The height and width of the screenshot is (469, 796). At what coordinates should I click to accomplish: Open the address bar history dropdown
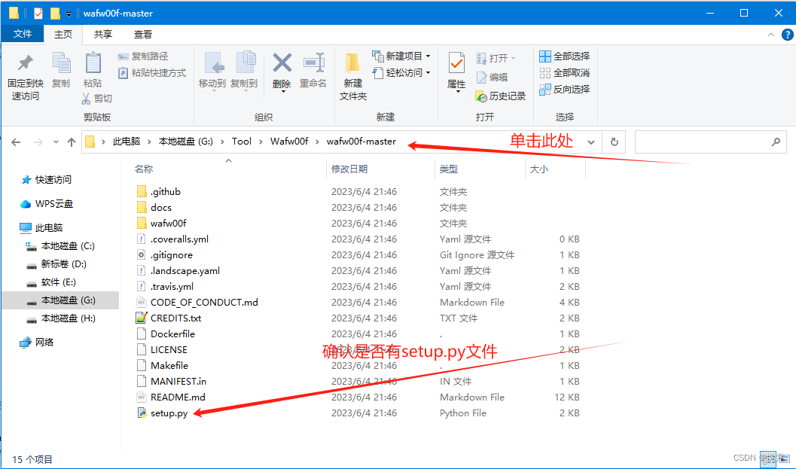coord(590,142)
